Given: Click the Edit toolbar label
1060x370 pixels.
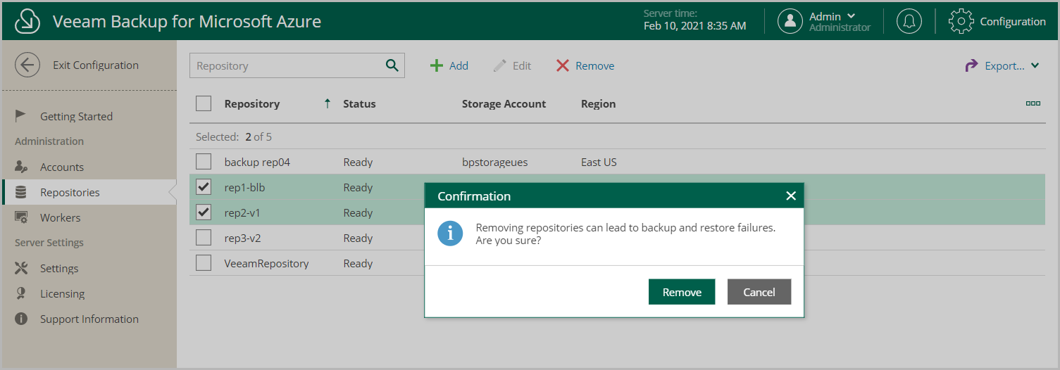Looking at the screenshot, I should (x=522, y=65).
